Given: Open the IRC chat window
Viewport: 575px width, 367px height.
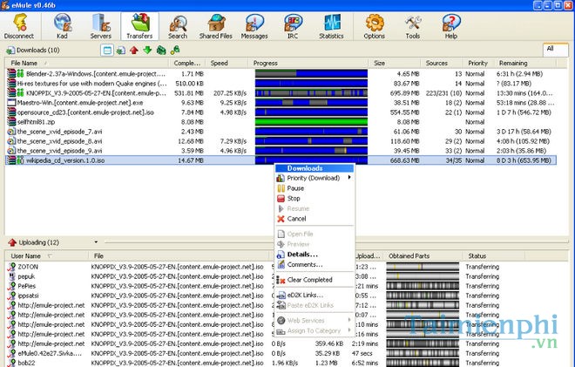Looking at the screenshot, I should point(293,26).
